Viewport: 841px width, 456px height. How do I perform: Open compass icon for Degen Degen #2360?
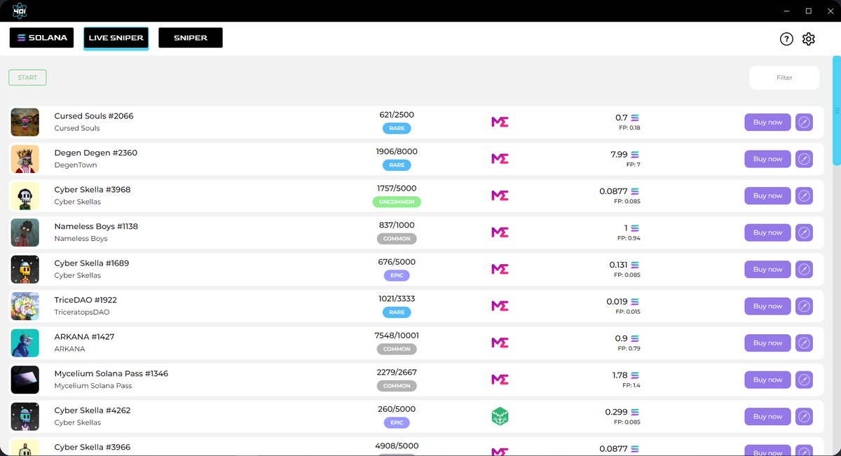point(805,159)
